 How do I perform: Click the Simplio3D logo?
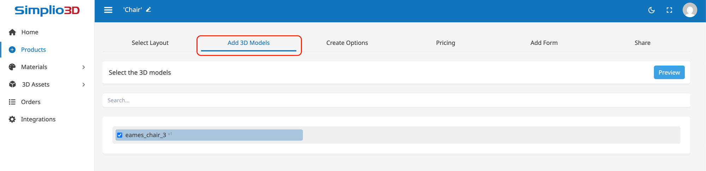(x=47, y=11)
